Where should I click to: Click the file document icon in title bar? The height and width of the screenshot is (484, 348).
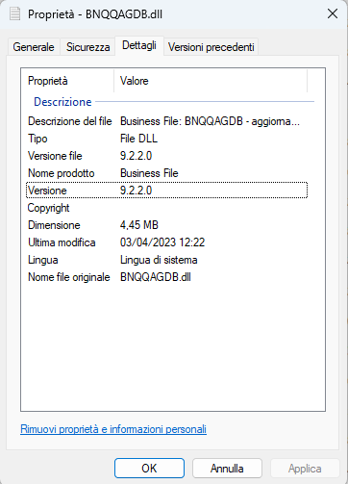click(14, 13)
